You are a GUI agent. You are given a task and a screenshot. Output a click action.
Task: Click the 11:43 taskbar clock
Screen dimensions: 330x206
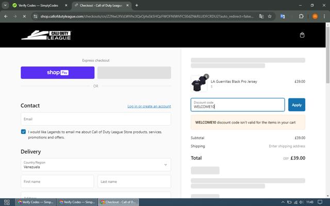(x=310, y=202)
